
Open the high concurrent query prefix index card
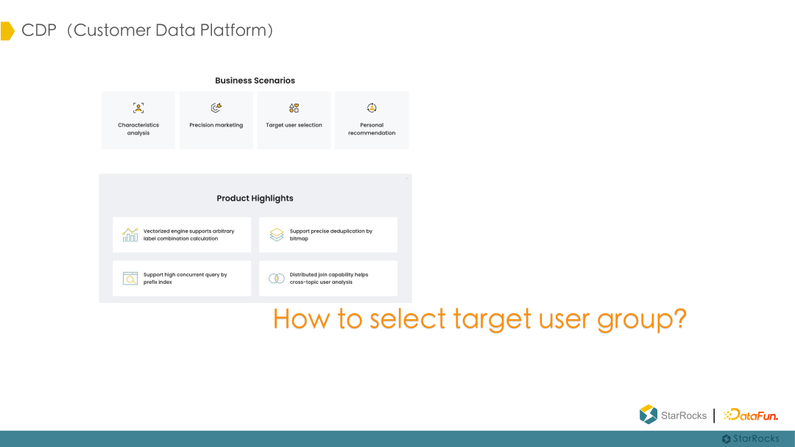point(182,279)
